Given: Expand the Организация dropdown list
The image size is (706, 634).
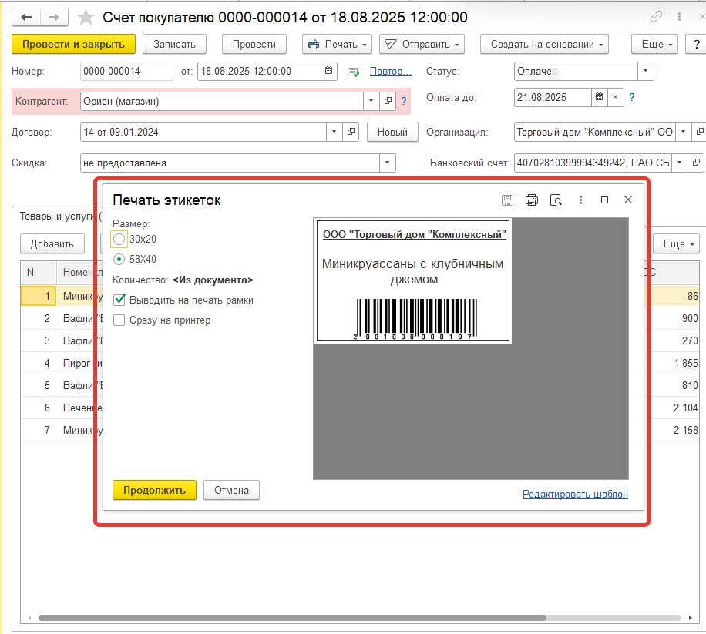Looking at the screenshot, I should tap(683, 132).
